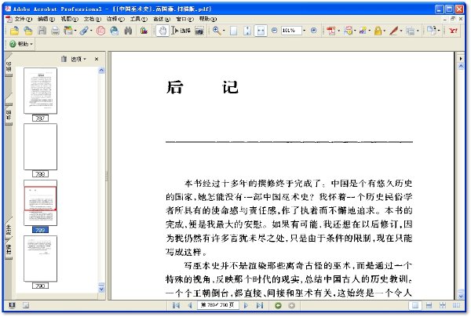Screen dimensions: 471x317
Task: Click the Forms icon in toolbar
Action: pos(411,31)
